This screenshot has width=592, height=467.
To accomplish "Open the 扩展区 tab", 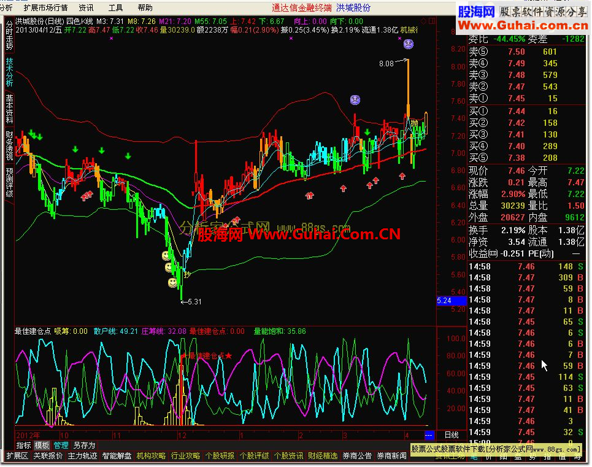I will [17, 456].
